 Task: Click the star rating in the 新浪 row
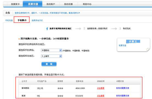tap(60, 96)
